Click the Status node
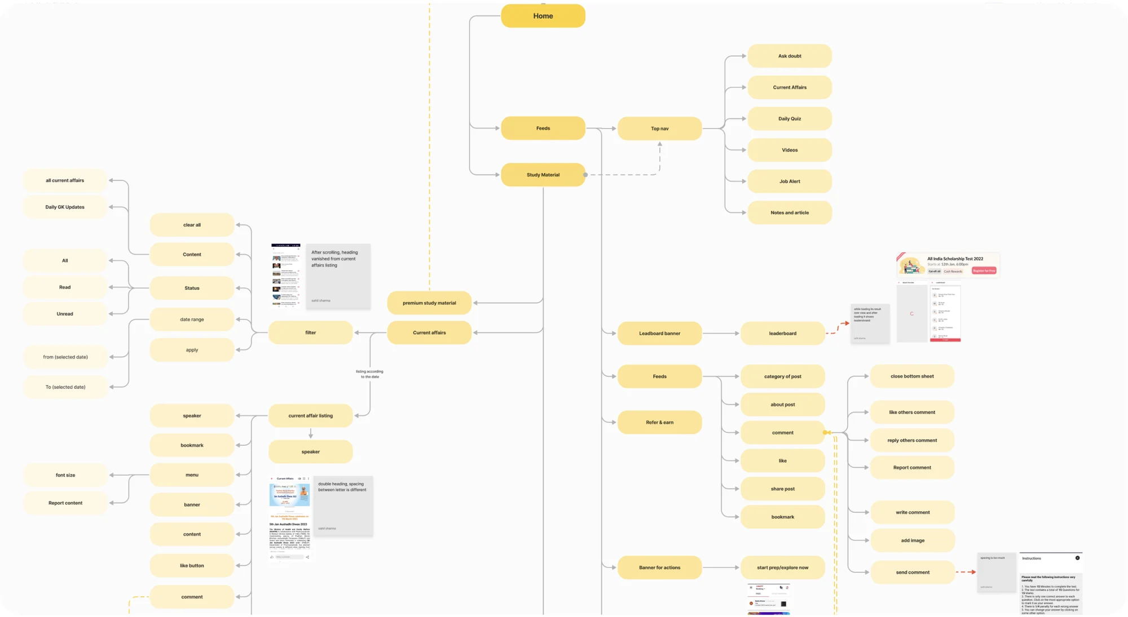The image size is (1128, 617). [192, 288]
